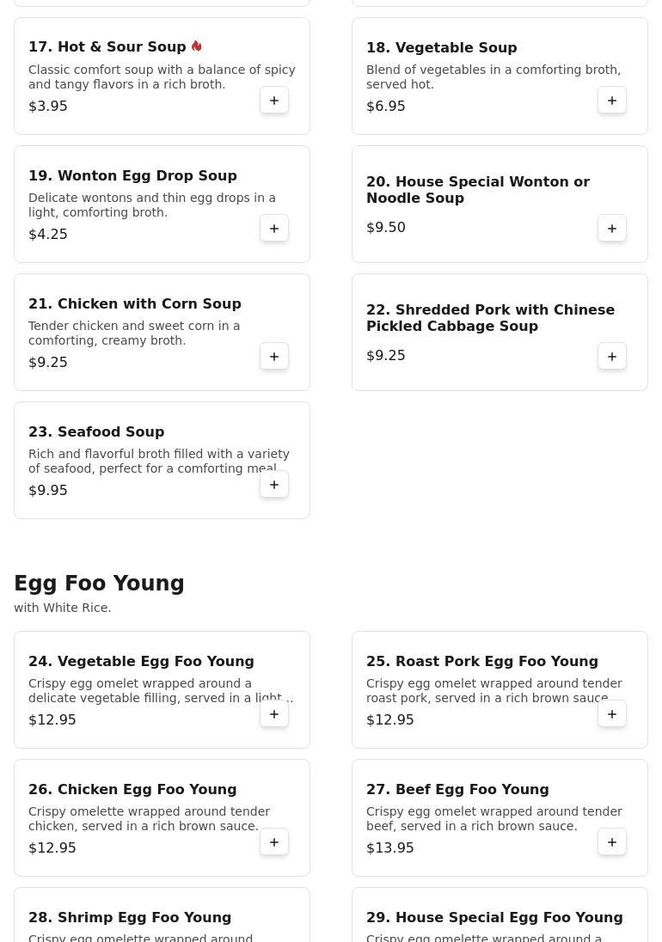The height and width of the screenshot is (942, 662).
Task: Click Wonton Egg Drop Soup description text
Action: pyautogui.click(x=152, y=205)
